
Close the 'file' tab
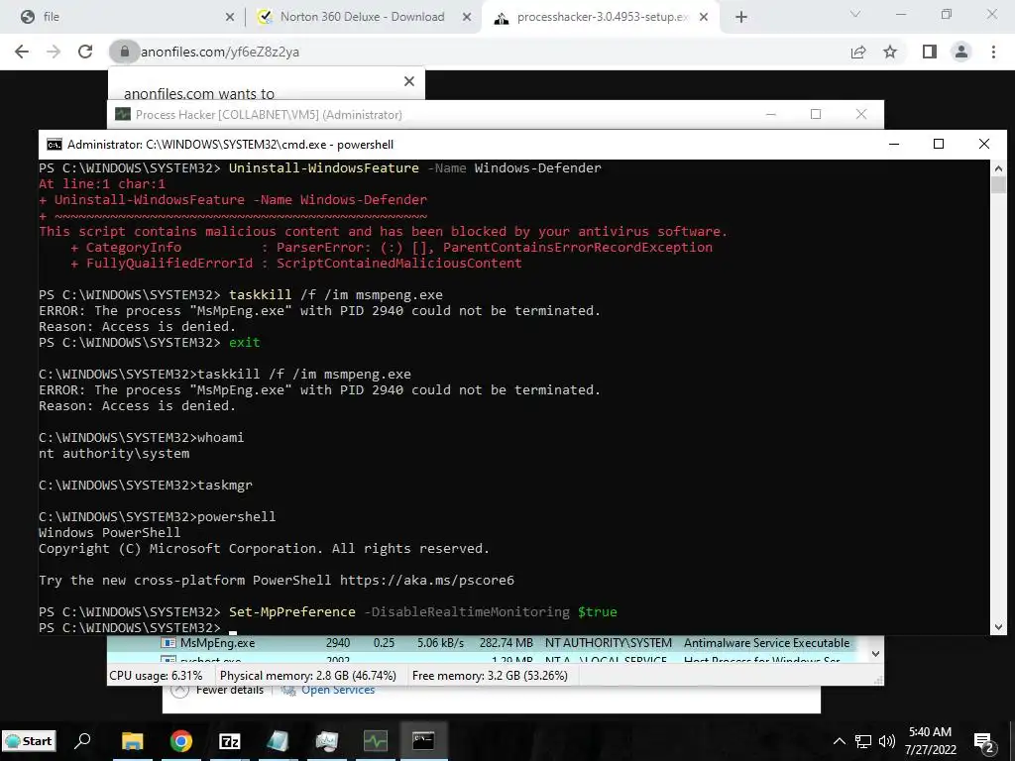coord(230,18)
